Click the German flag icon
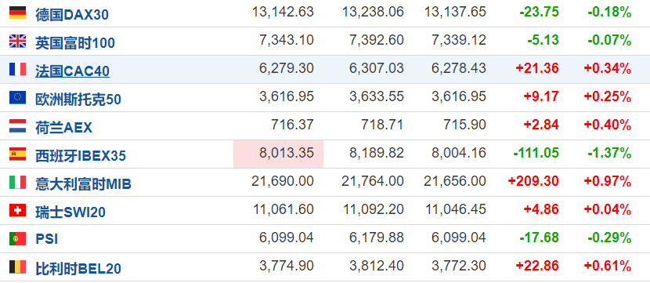This screenshot has height=283, width=650. pyautogui.click(x=17, y=13)
